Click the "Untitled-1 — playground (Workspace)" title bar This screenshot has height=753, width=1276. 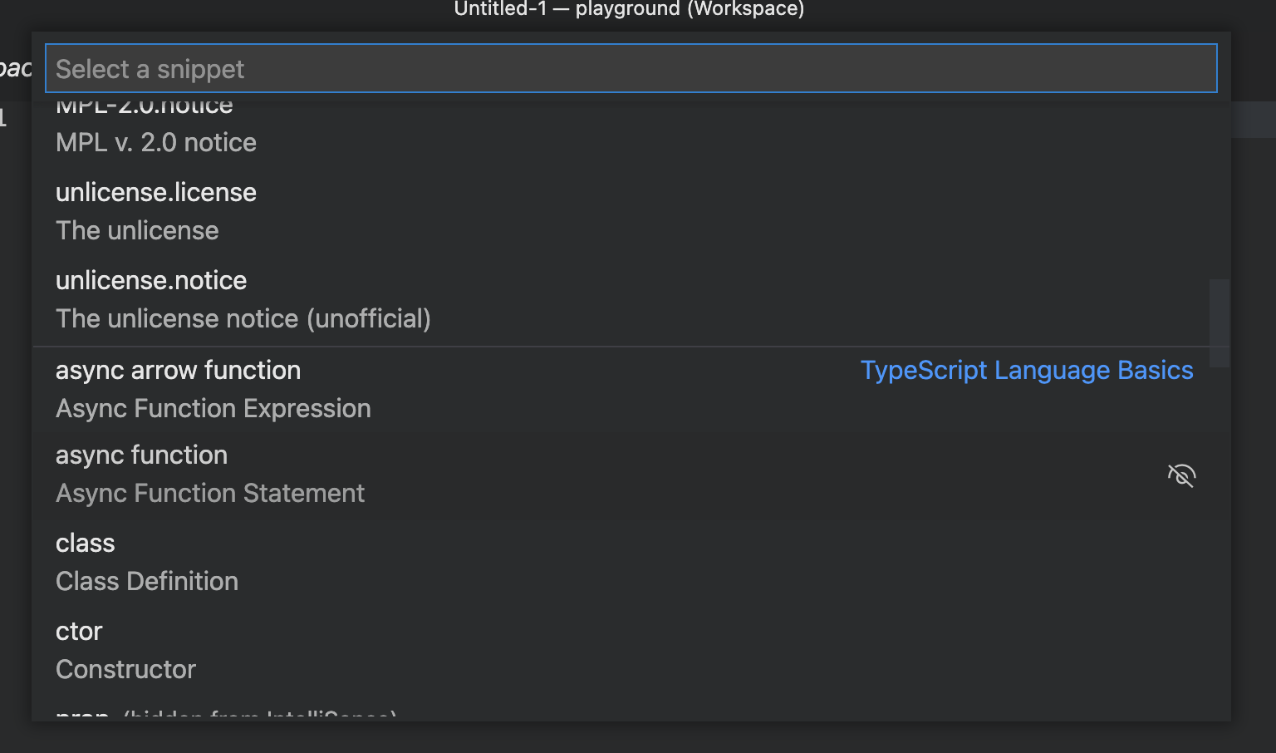tap(629, 9)
